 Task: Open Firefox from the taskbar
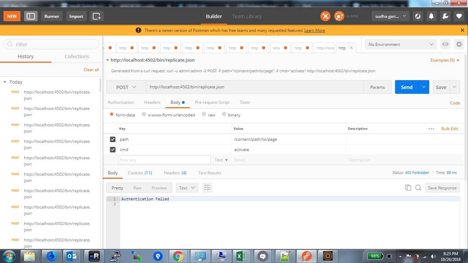pos(51,256)
